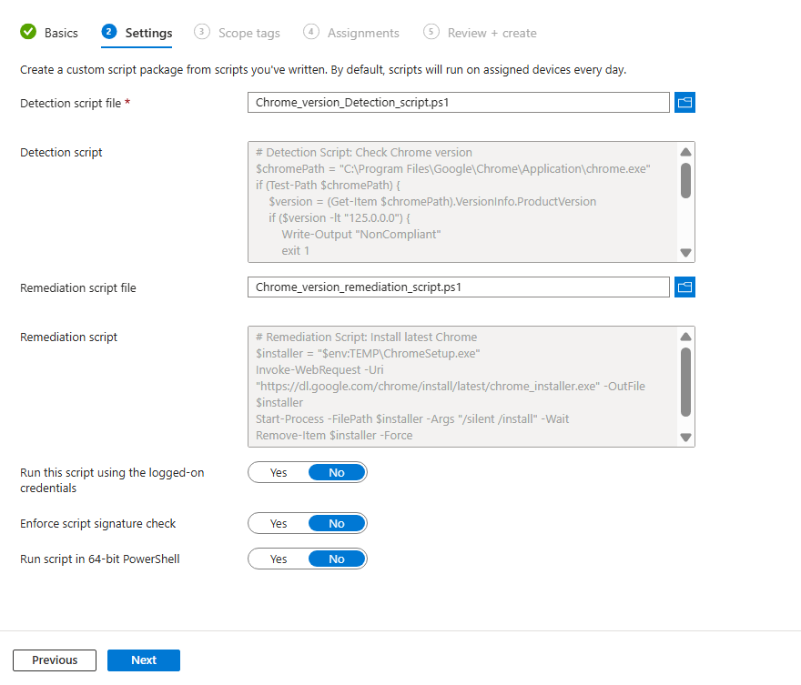801x685 pixels.
Task: Click the green Basics completed checkmark icon
Action: (28, 32)
